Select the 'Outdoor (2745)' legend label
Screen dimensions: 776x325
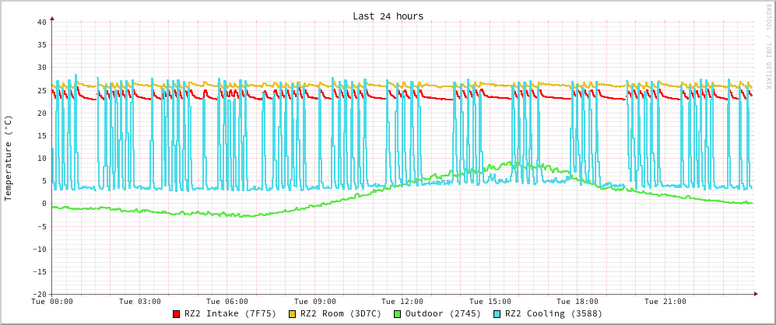[443, 313]
